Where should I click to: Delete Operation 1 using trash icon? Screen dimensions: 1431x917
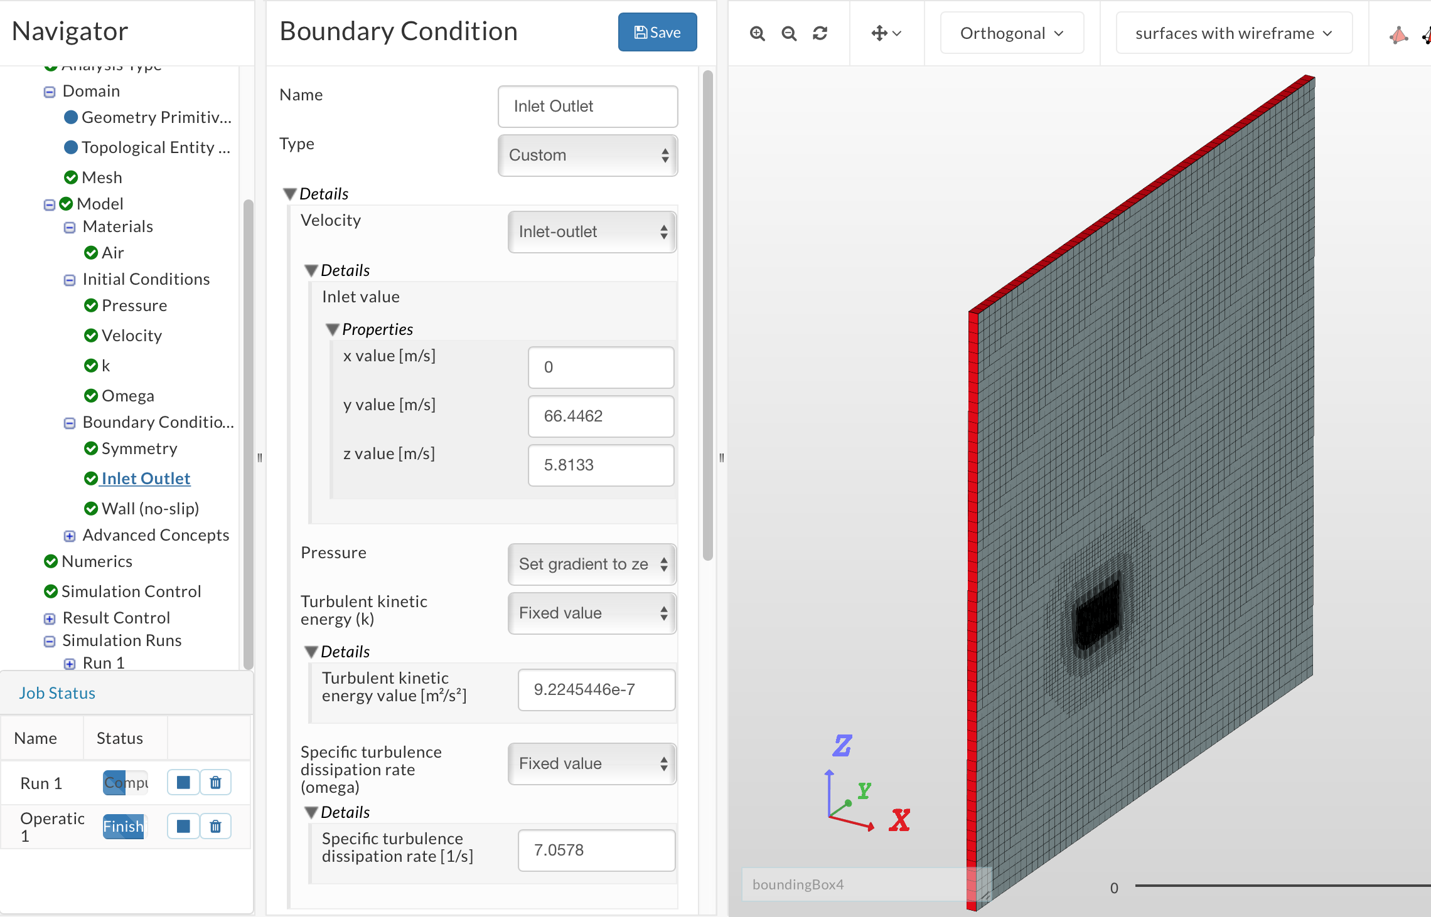(x=215, y=826)
